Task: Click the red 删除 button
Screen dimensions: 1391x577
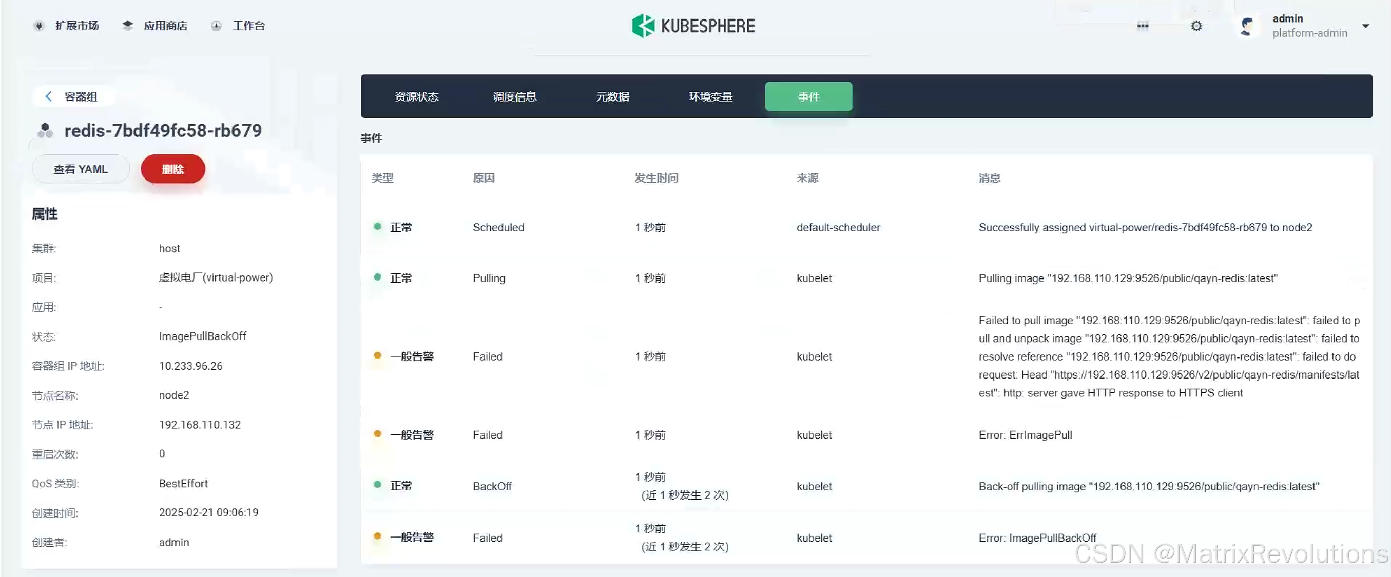Action: point(173,169)
